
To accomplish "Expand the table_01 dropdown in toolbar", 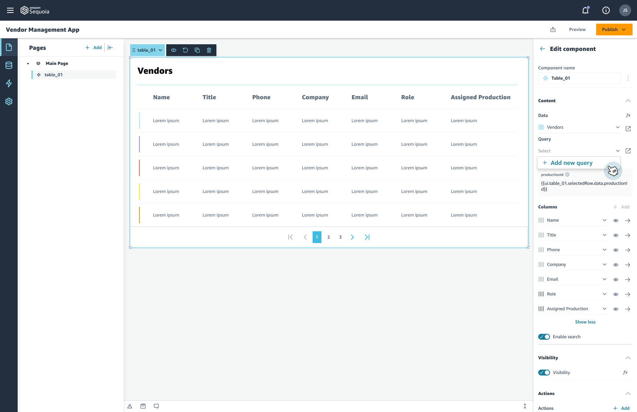I will point(160,50).
